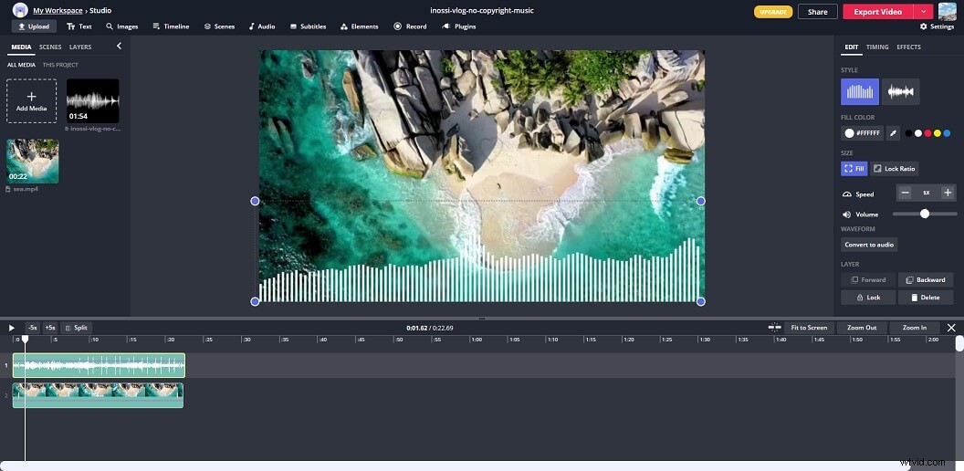
Task: Click the Kapwing logo icon
Action: click(x=20, y=10)
